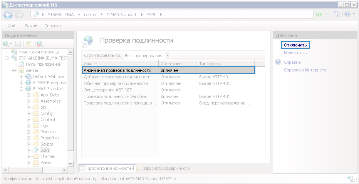This screenshot has width=359, height=184.
Task: Collapse the ELMA3-Standart site node
Action: click(x=22, y=89)
